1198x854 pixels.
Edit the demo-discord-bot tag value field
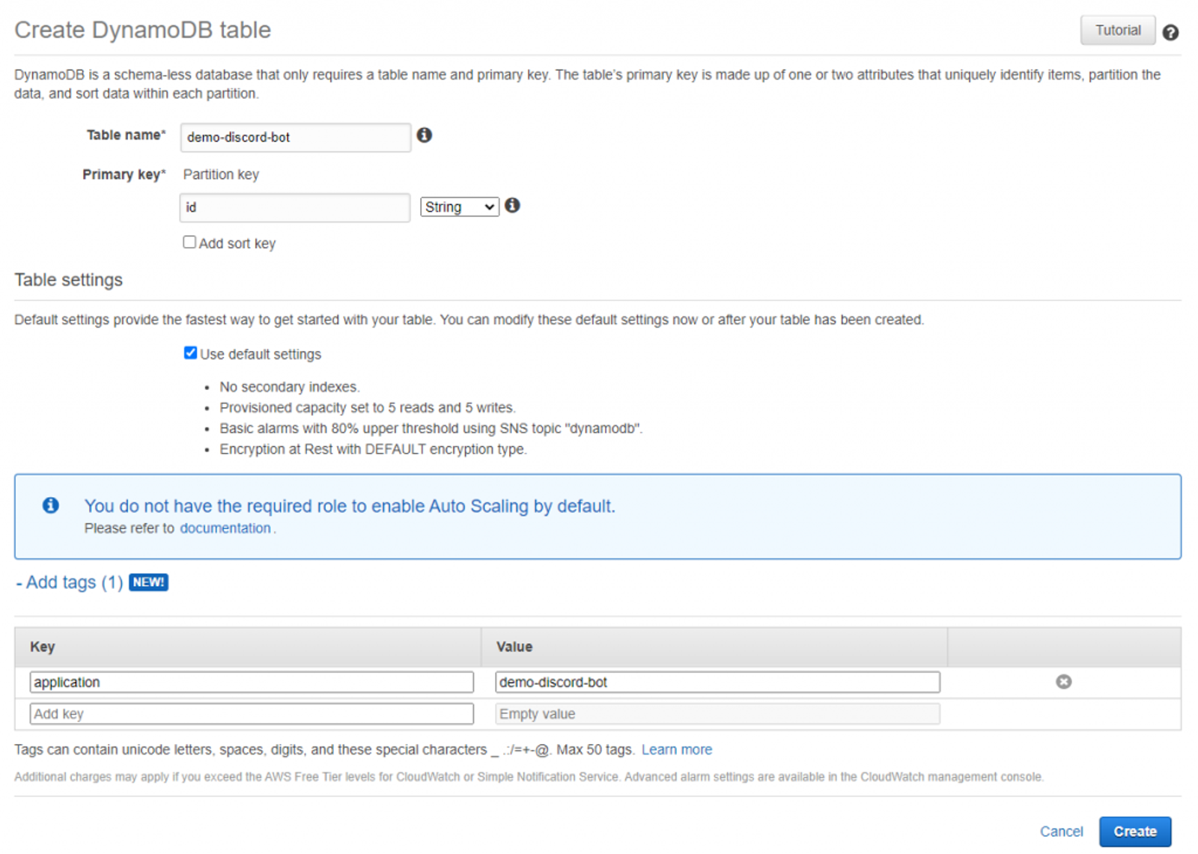[x=717, y=682]
